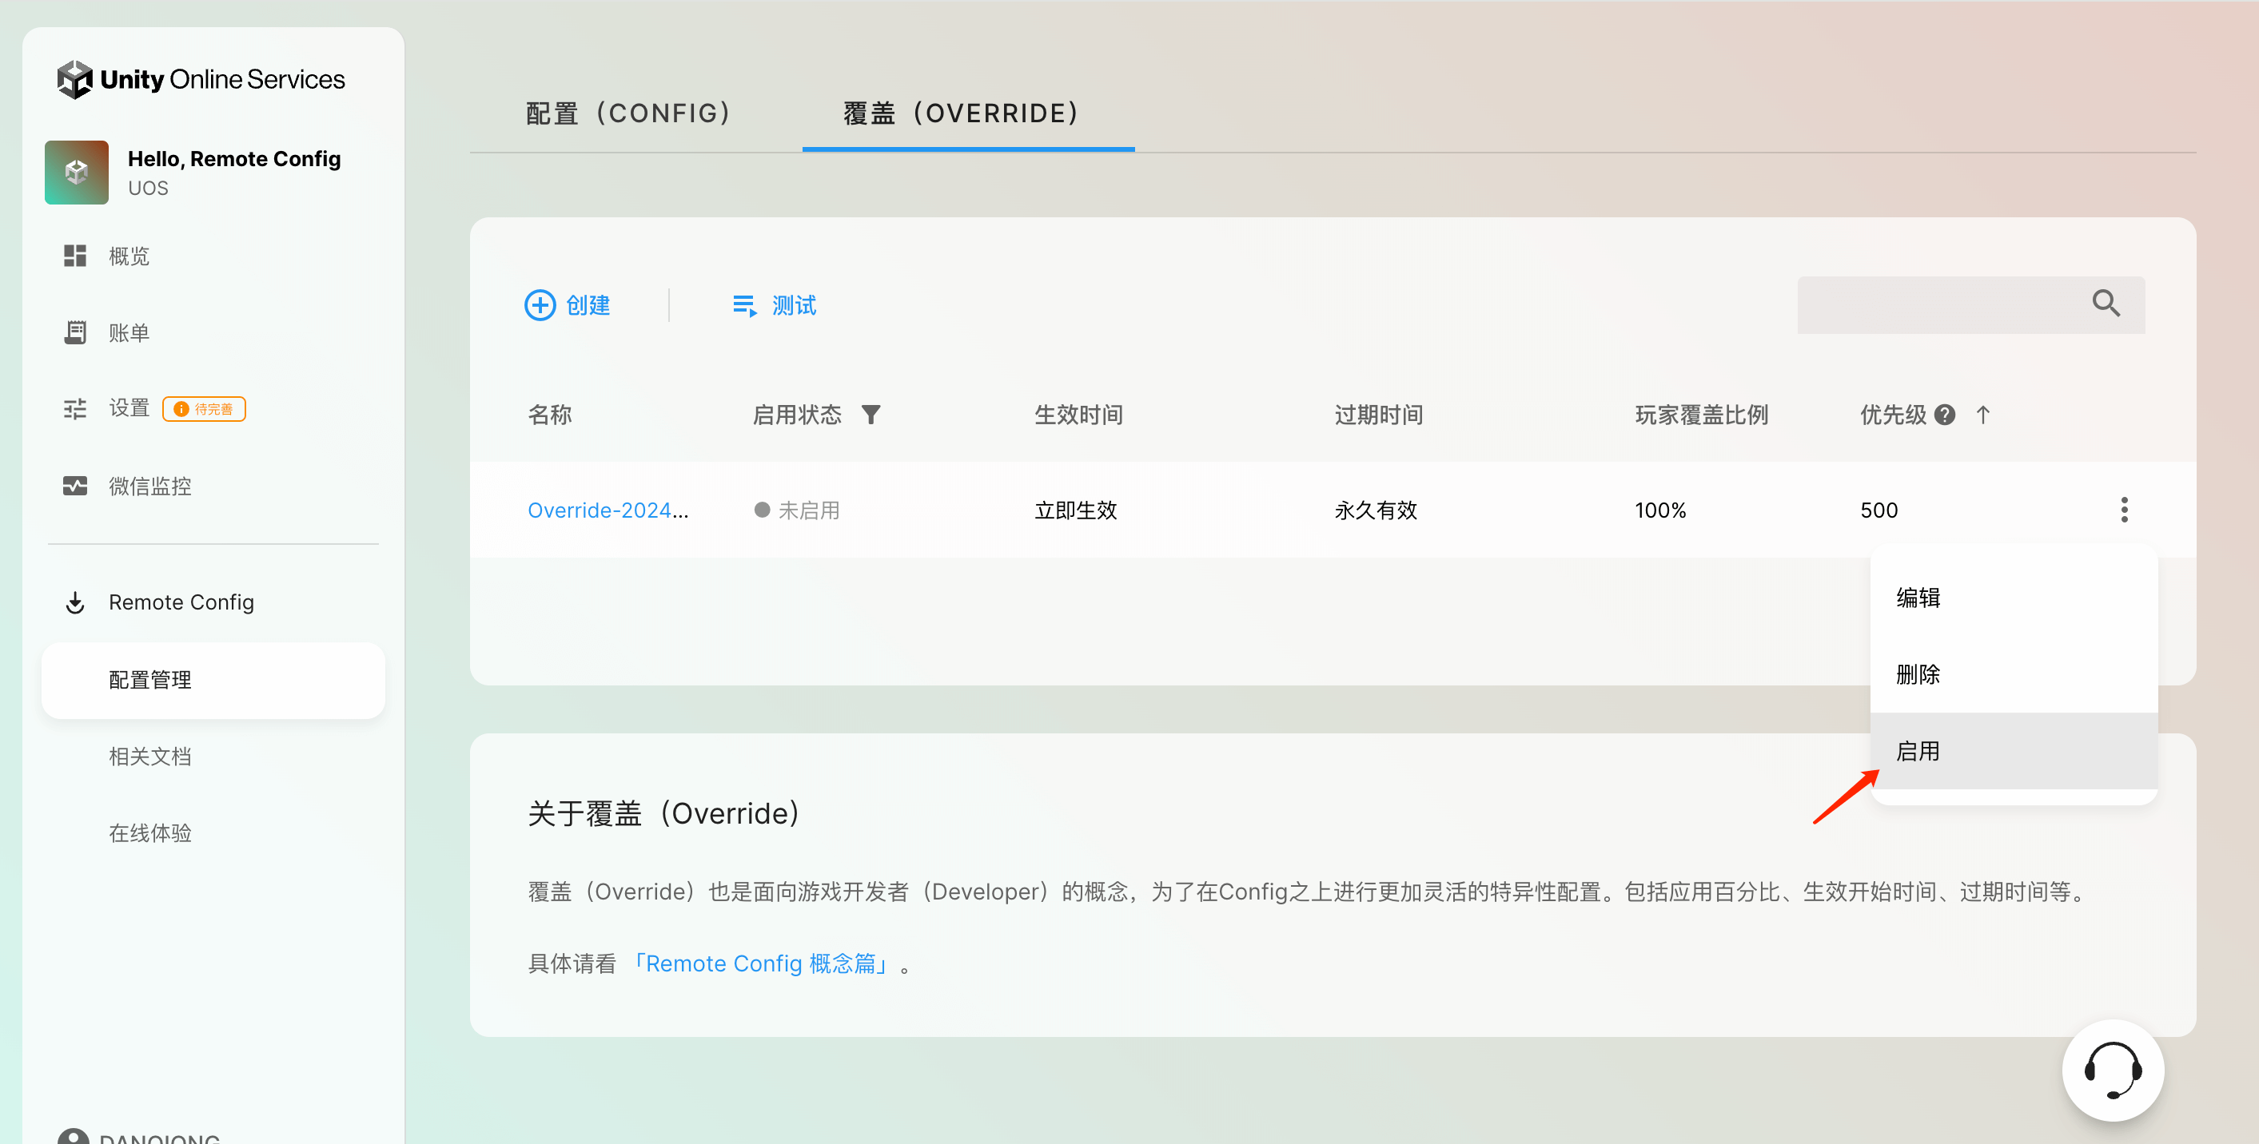The width and height of the screenshot is (2259, 1144).
Task: Open 微信监控 monitoring page
Action: tap(149, 487)
